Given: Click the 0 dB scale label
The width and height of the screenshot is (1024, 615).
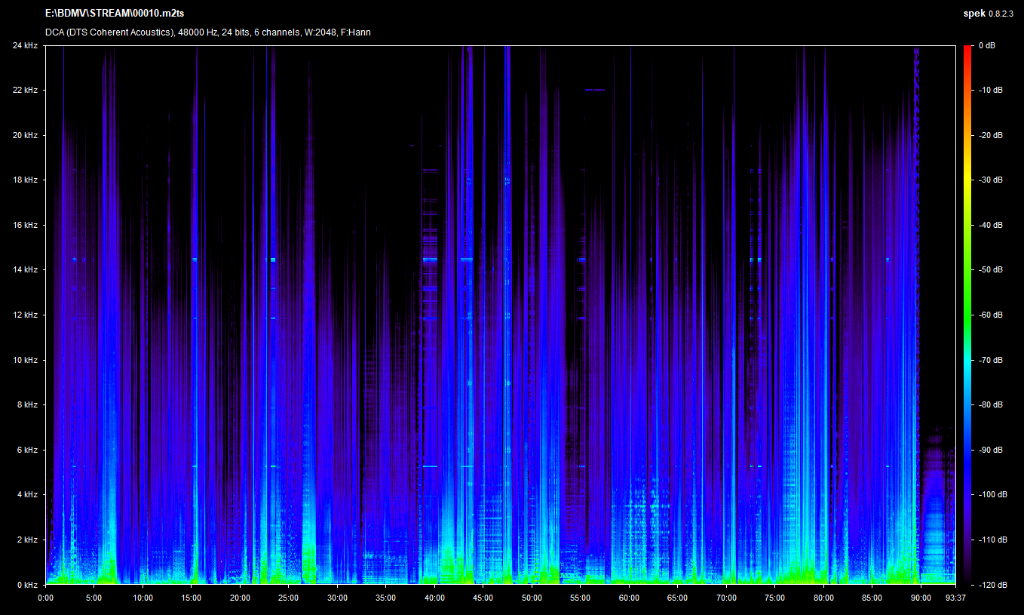Looking at the screenshot, I should (986, 46).
